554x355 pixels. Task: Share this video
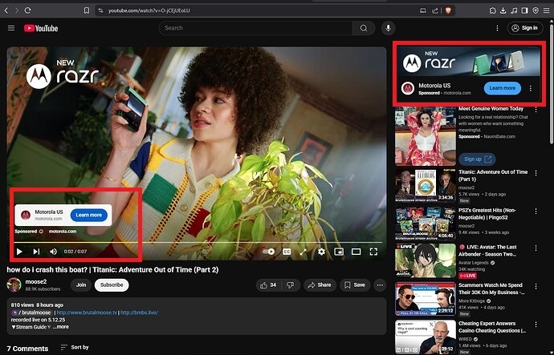click(320, 285)
